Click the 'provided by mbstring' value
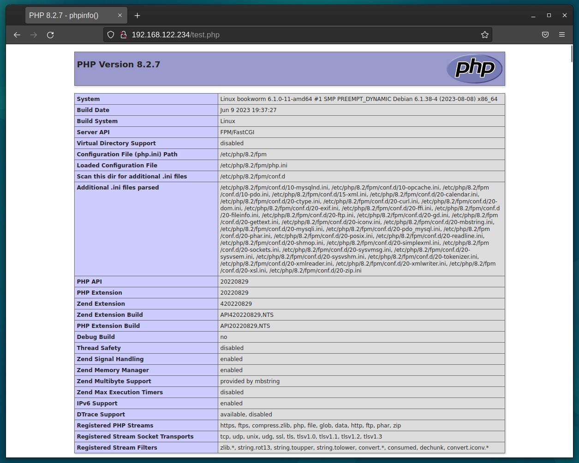The height and width of the screenshot is (463, 579). (x=250, y=381)
